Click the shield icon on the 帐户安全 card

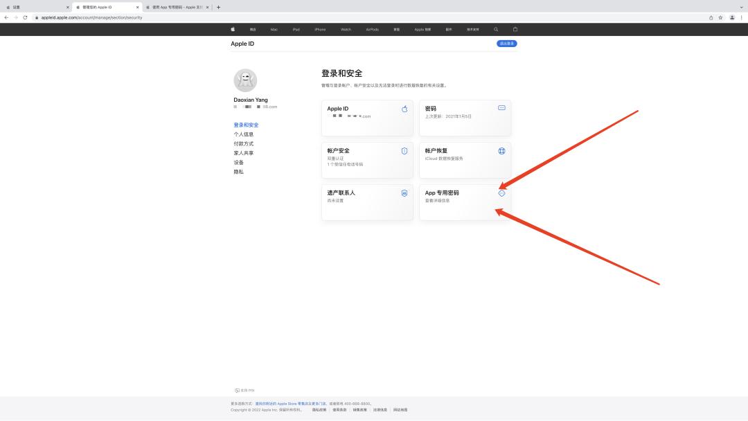404,150
